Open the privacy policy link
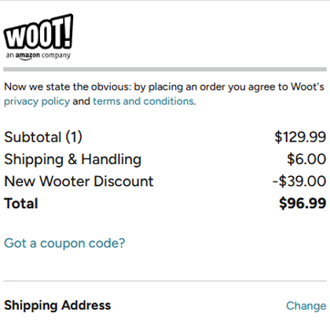 coord(37,101)
